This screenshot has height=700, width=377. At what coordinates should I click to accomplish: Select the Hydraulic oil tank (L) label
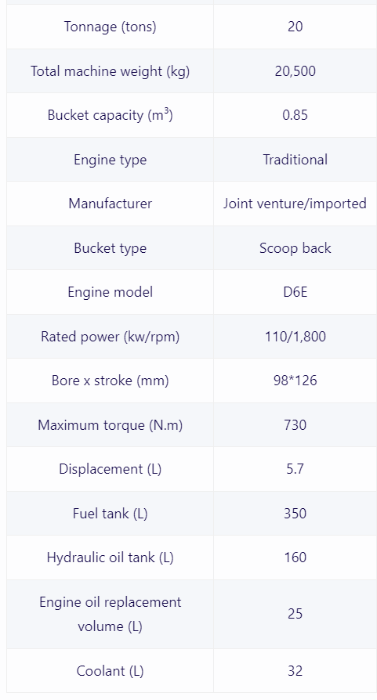tap(110, 557)
